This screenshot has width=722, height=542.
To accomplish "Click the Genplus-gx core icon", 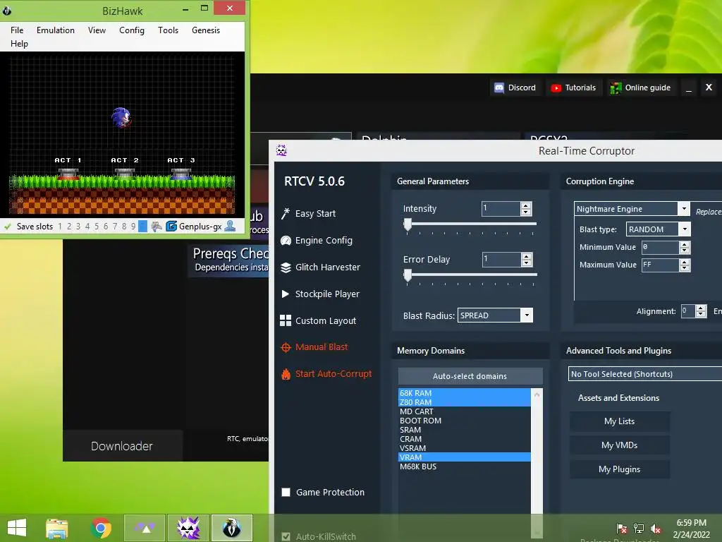I will pyautogui.click(x=171, y=227).
